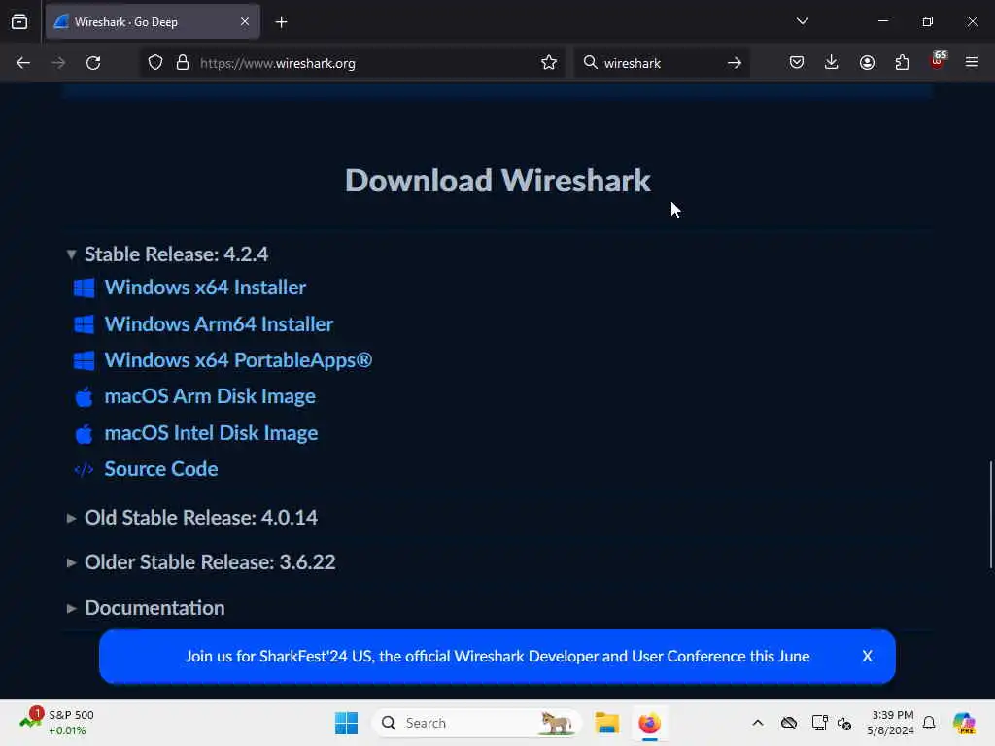Click the search magnifier icon in search box

(x=590, y=62)
